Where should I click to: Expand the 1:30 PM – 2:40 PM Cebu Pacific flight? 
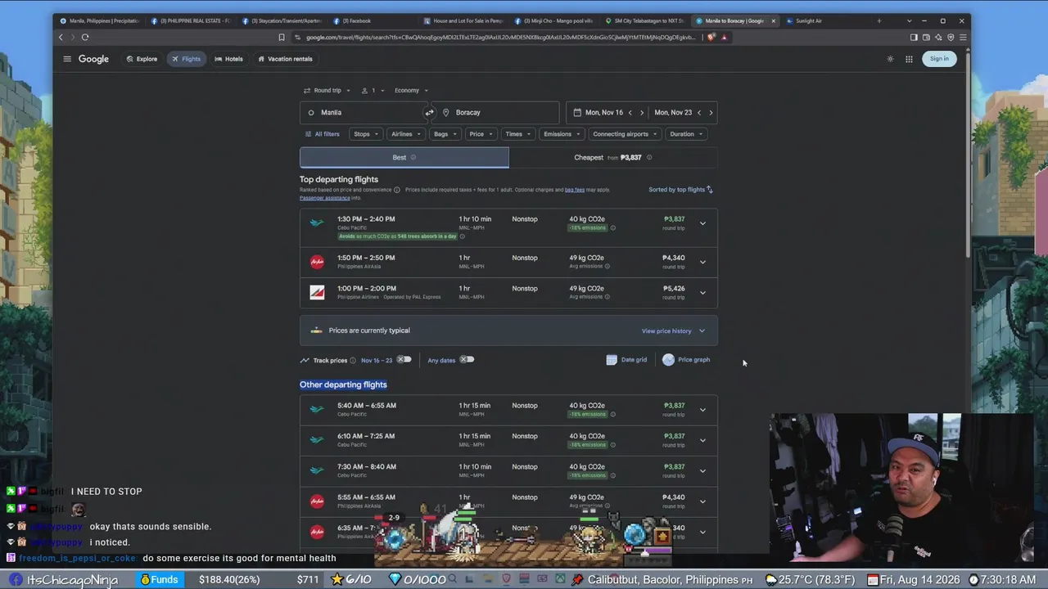point(702,223)
